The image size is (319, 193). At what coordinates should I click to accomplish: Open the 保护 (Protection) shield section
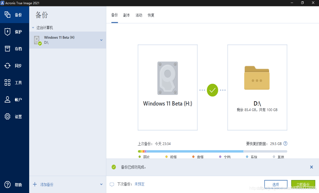14,32
